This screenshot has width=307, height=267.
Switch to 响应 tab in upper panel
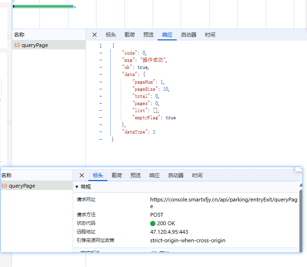tap(167, 35)
